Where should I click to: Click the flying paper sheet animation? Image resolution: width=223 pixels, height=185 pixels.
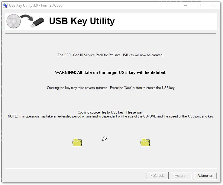coord(104,138)
